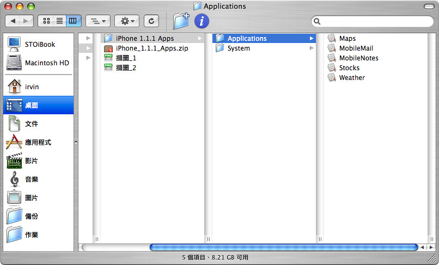The height and width of the screenshot is (265, 439).
Task: Open the Get Info toolbar icon
Action: [x=202, y=21]
